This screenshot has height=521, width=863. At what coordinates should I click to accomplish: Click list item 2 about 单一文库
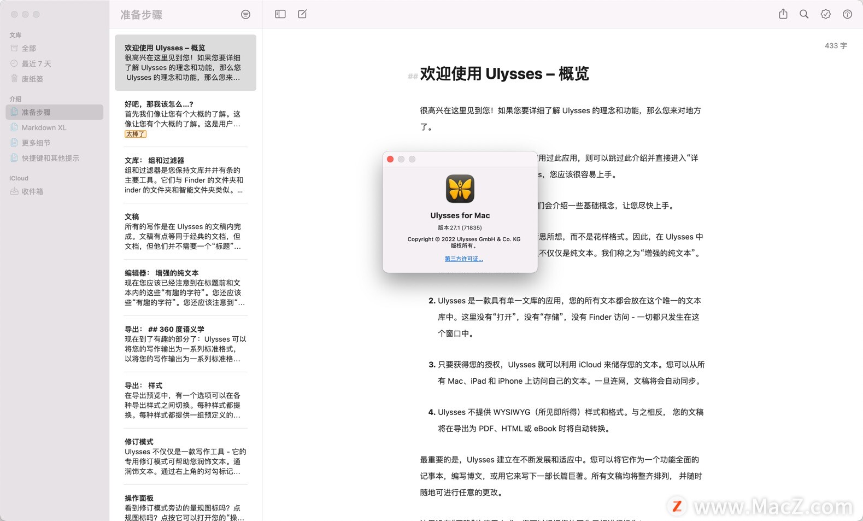(x=566, y=317)
